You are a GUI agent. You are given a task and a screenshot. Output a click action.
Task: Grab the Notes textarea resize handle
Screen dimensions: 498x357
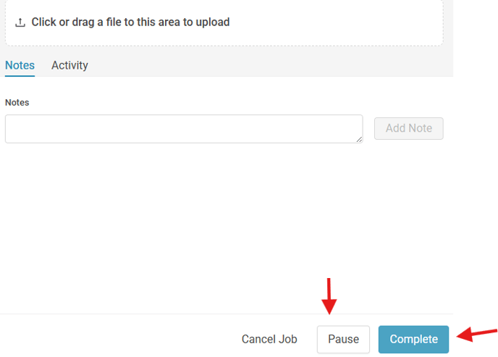click(x=359, y=140)
